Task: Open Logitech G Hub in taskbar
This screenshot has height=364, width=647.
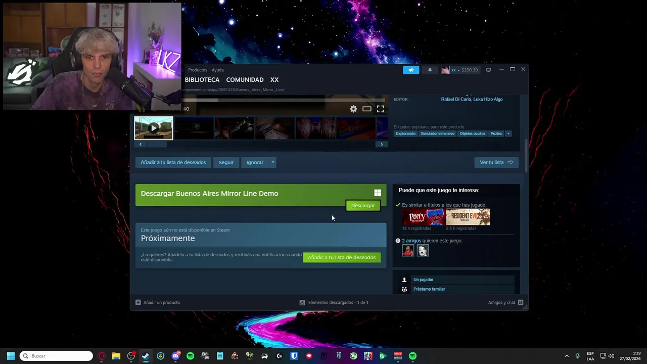Action: [279, 356]
